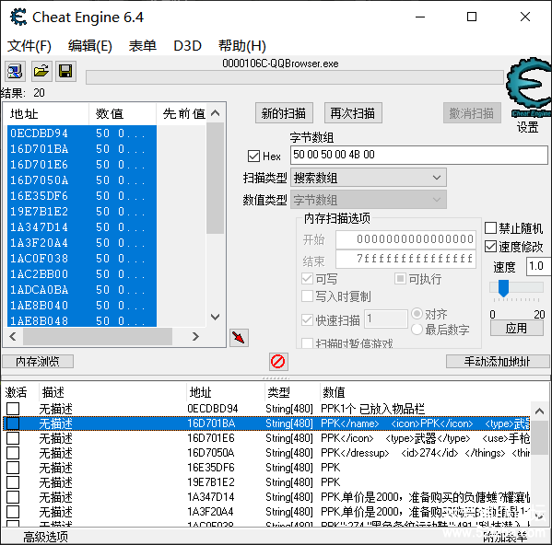This screenshot has width=552, height=545.
Task: Toggle the 速度修改 speedhack checkbox
Action: [x=490, y=247]
